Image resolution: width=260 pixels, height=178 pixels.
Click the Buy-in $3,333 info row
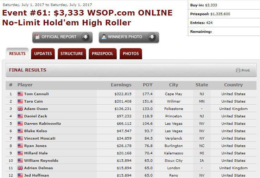coord(224,5)
